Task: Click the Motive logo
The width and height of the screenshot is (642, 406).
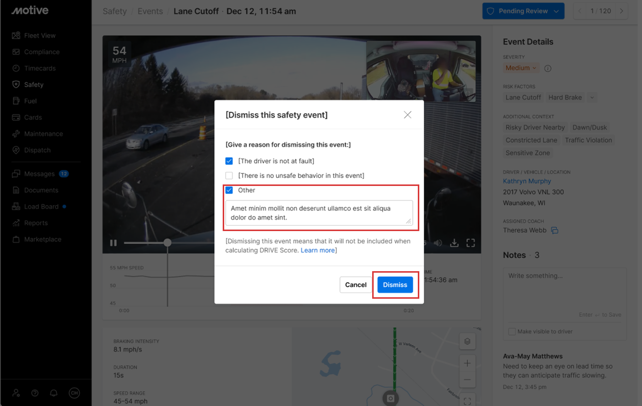Action: click(x=30, y=10)
